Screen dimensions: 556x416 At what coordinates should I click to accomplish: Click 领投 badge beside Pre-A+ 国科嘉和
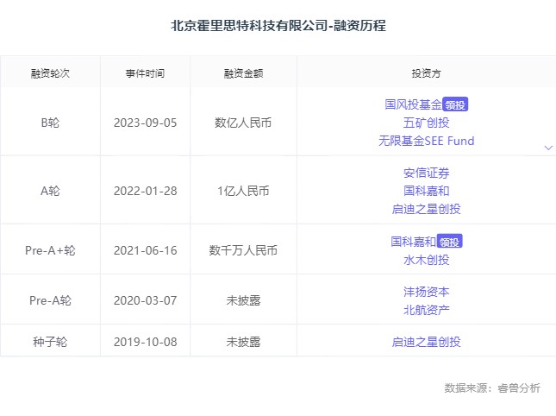point(450,242)
